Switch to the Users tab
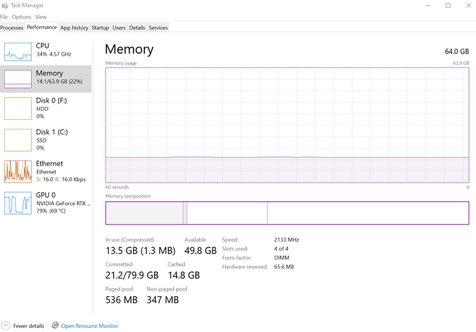Viewport: 476px width, 332px height. (119, 28)
